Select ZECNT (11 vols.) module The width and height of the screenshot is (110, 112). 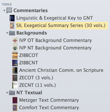(37, 85)
